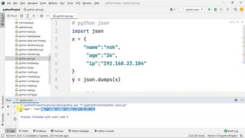Open python list.py file

[x=26, y=68]
